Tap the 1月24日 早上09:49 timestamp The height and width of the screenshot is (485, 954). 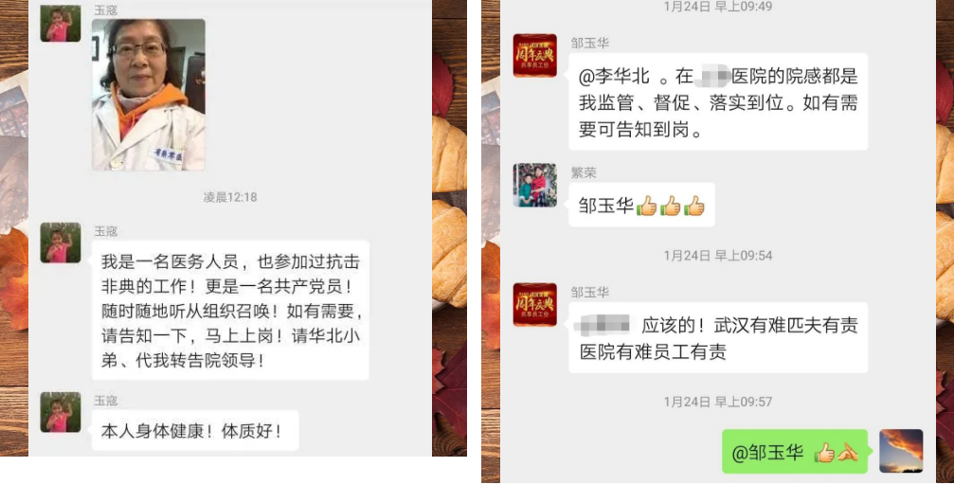coord(718,7)
